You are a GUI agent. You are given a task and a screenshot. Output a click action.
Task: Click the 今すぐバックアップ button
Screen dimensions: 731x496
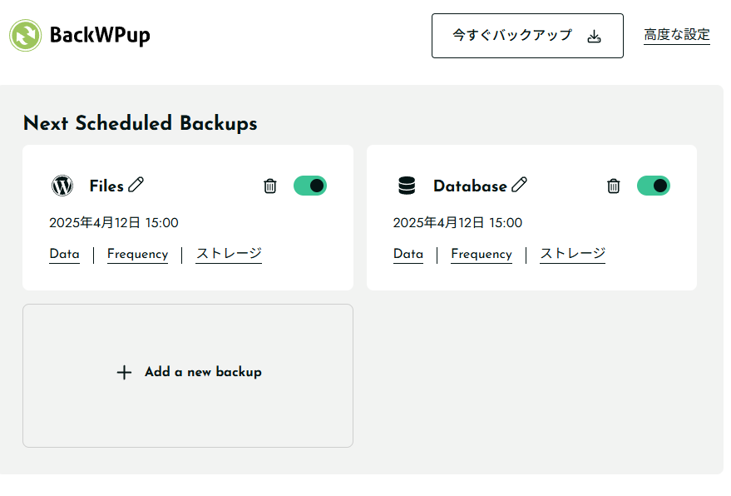coord(527,36)
